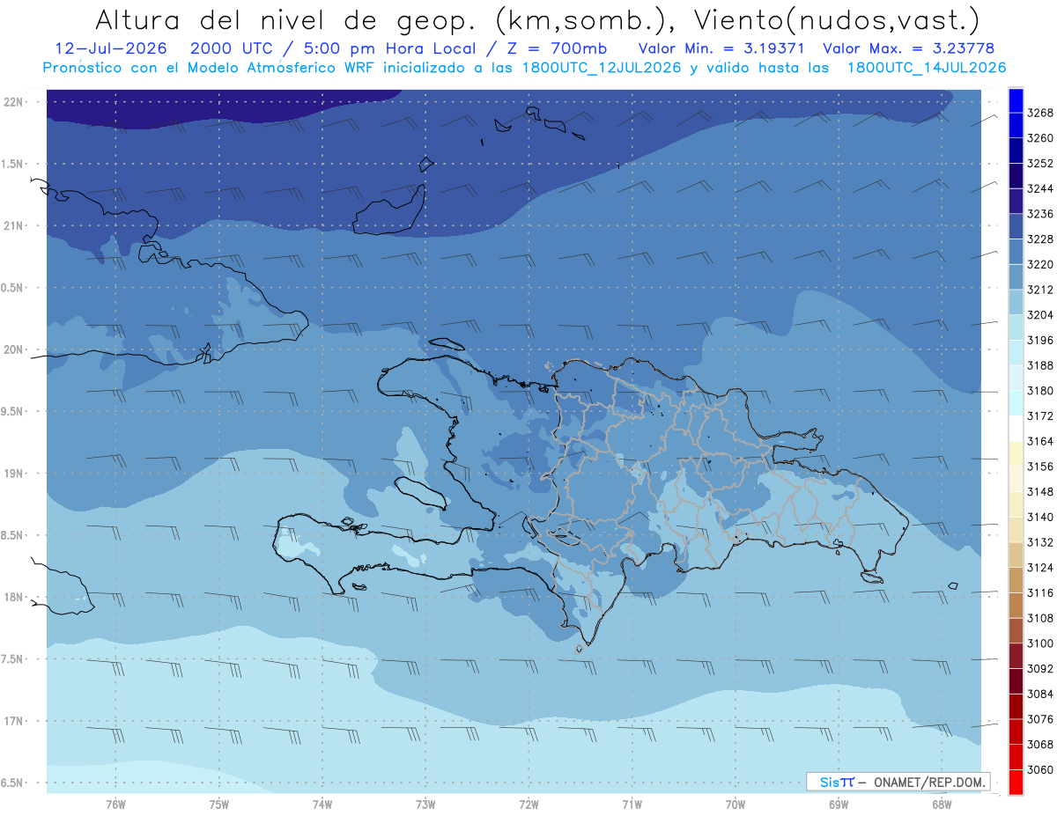Click the 3164 colorbar value
This screenshot has height=816, width=1057.
point(1040,441)
